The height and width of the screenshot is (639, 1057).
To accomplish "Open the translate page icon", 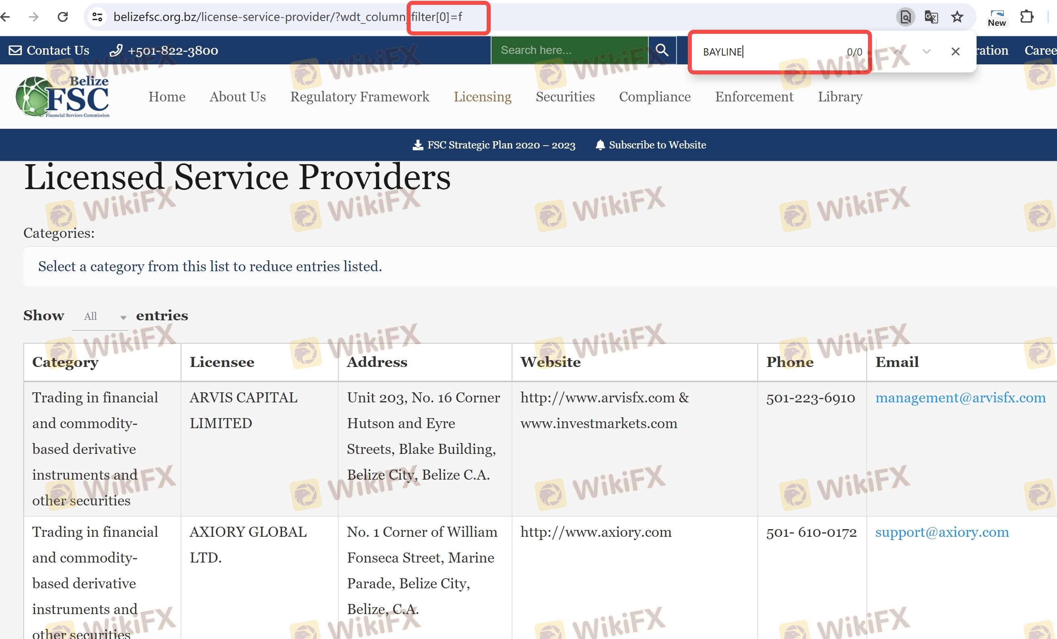I will 931,17.
